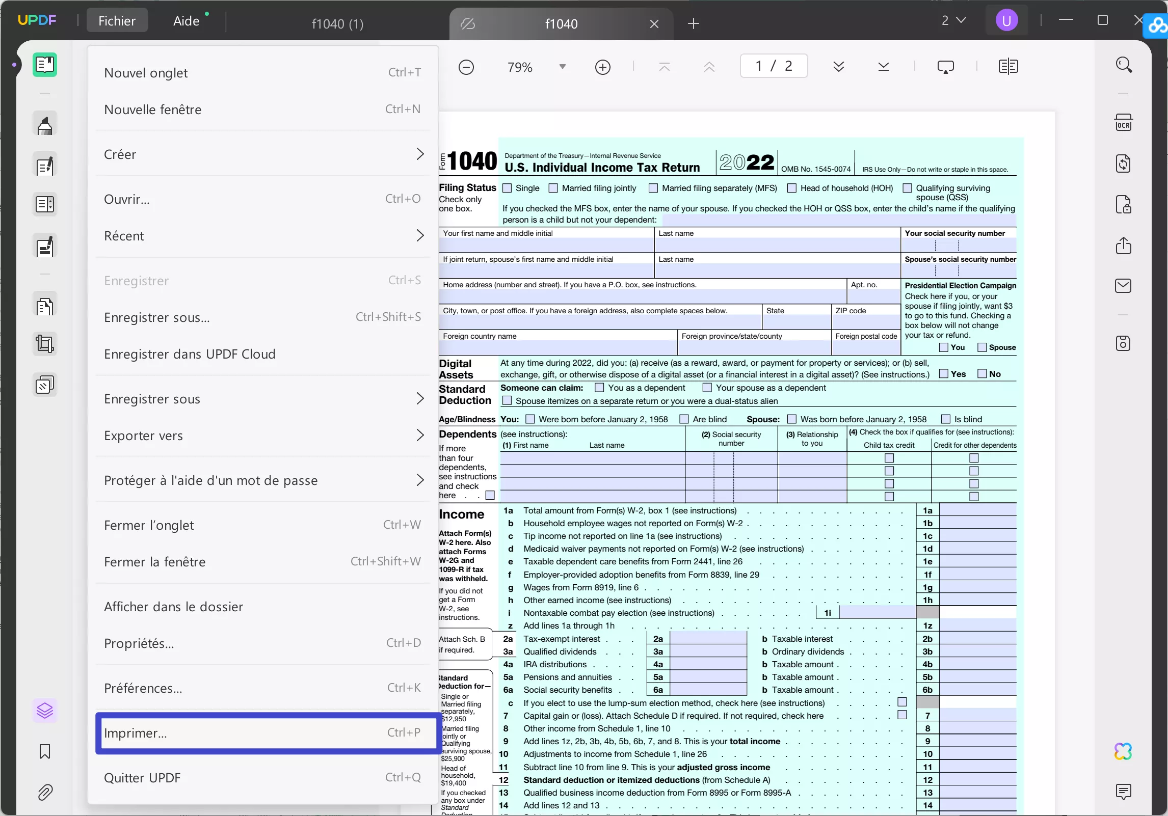Open the Edit PDF tool
Screen dimensions: 1168x816
[x=45, y=166]
